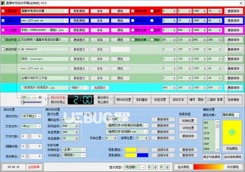The width and height of the screenshot is (245, 172).
Task: Open 文本对齐 <中心> dropdown
Action: pos(39,126)
